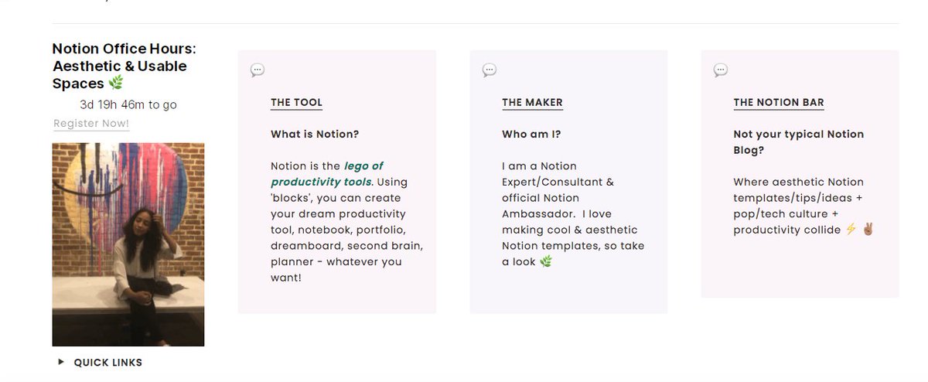928x382 pixels.
Task: Click the leaf emoji after 'take a look'
Action: (x=546, y=262)
